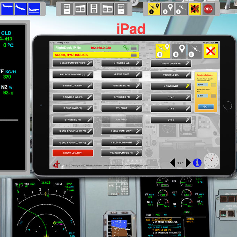
Task: Go to next page with right black arrow
Action: click(x=188, y=163)
